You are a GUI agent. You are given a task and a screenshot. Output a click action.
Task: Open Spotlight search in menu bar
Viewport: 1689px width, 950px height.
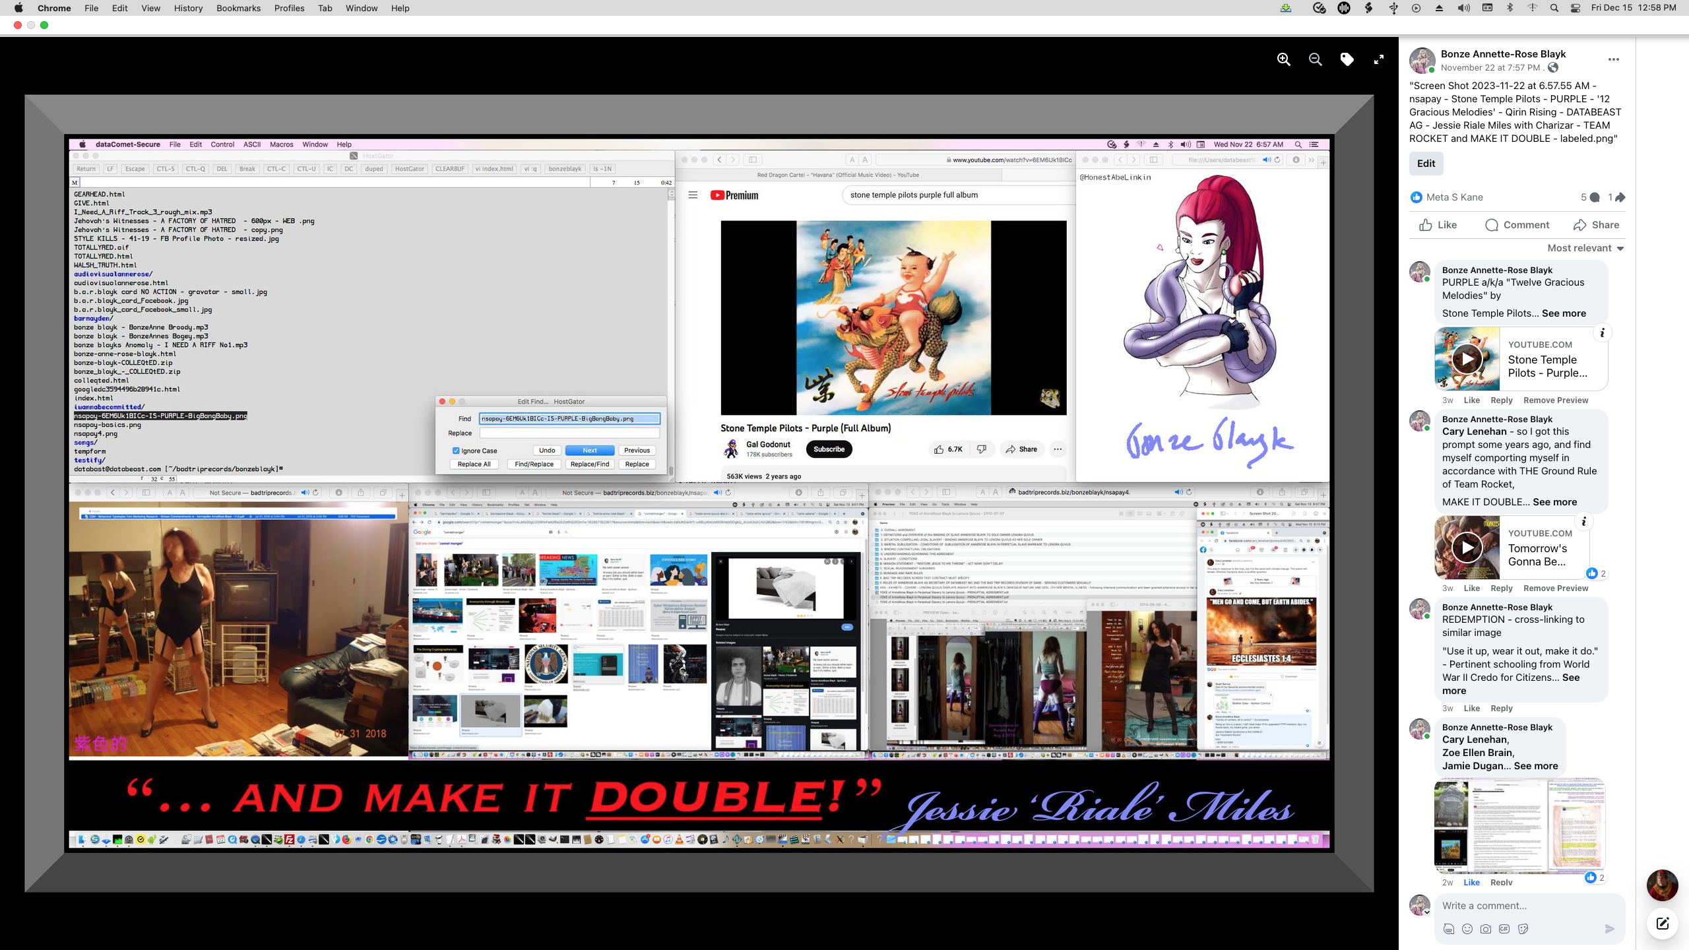click(1554, 8)
